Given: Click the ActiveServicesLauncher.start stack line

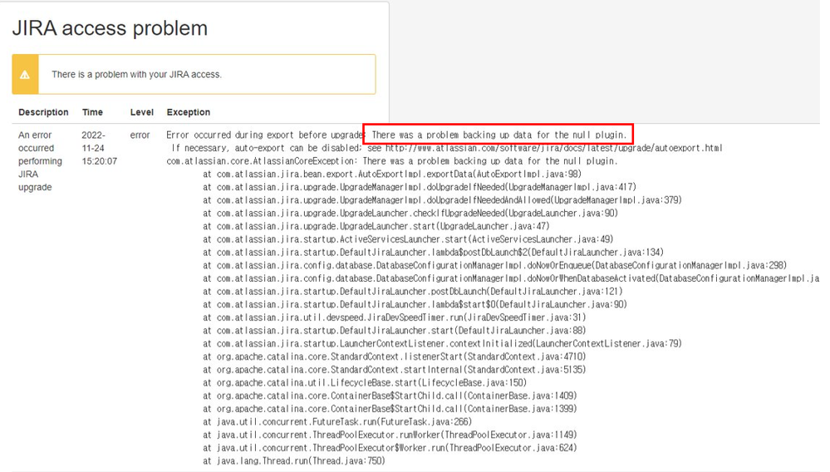Looking at the screenshot, I should [x=408, y=239].
